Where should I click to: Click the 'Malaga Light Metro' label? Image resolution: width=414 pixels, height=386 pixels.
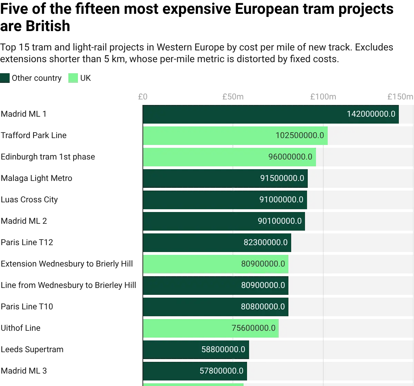(x=37, y=178)
